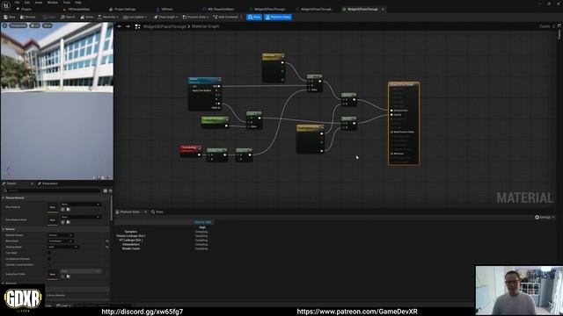Open the Phys Material asset dropdown
This screenshot has width=563, height=316.
click(x=81, y=205)
